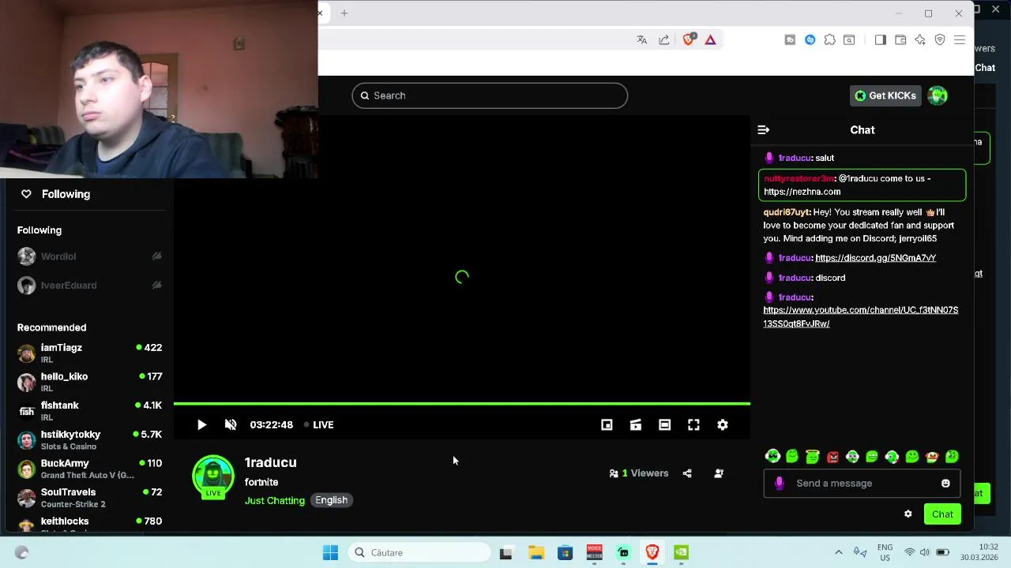The image size is (1011, 568).
Task: Open the Brave Shields lion icon
Action: tap(689, 39)
